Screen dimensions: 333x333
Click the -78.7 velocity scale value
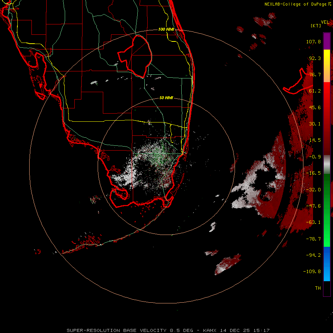[x=313, y=239]
